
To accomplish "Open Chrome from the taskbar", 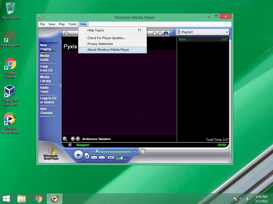I will [38, 199].
